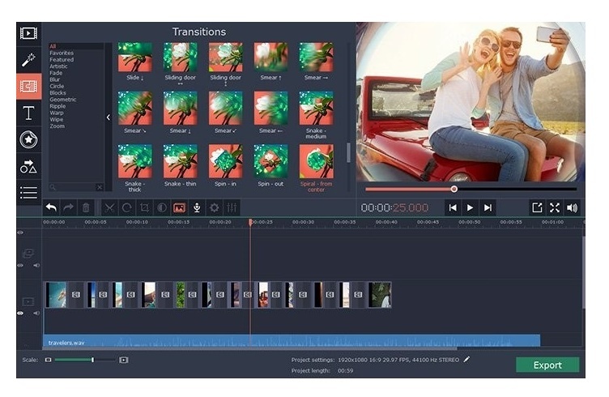609x397 pixels.
Task: Rotate the clip with rotate icon
Action: click(126, 208)
